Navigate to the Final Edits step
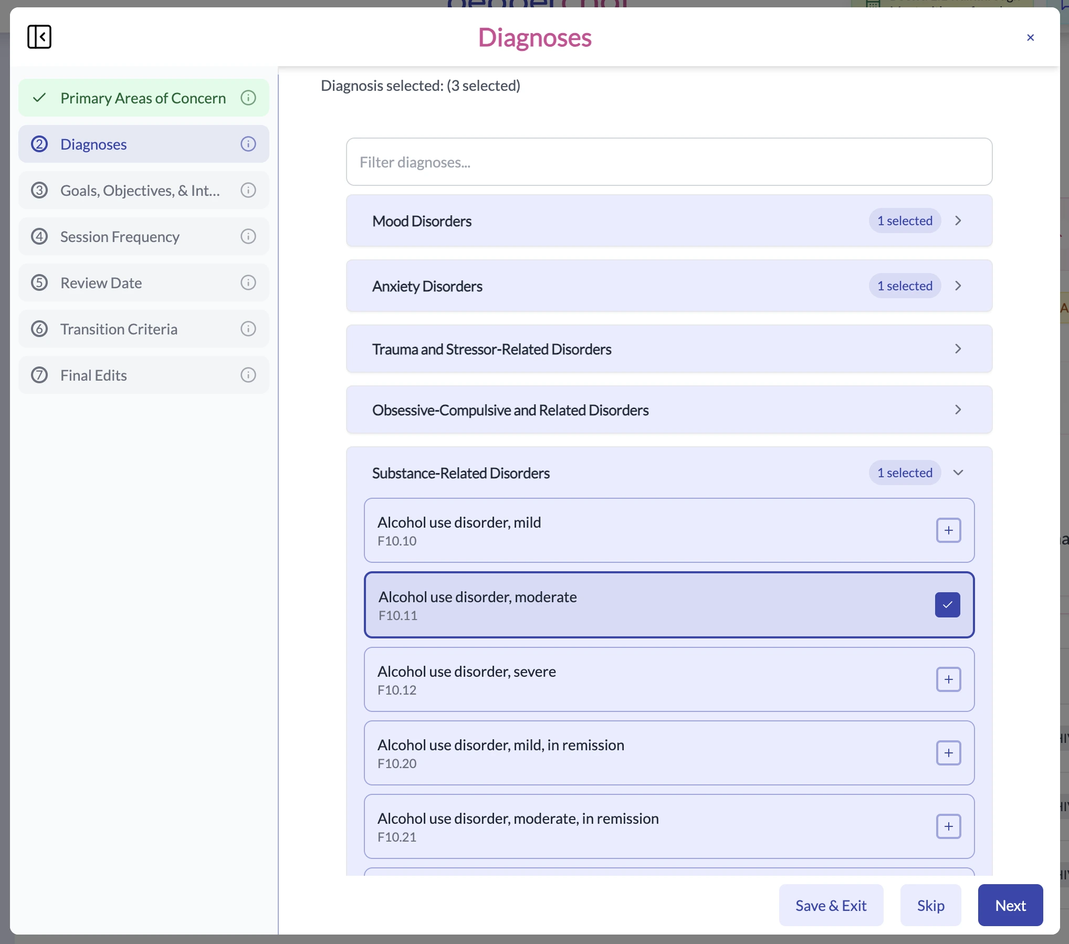 click(x=93, y=375)
